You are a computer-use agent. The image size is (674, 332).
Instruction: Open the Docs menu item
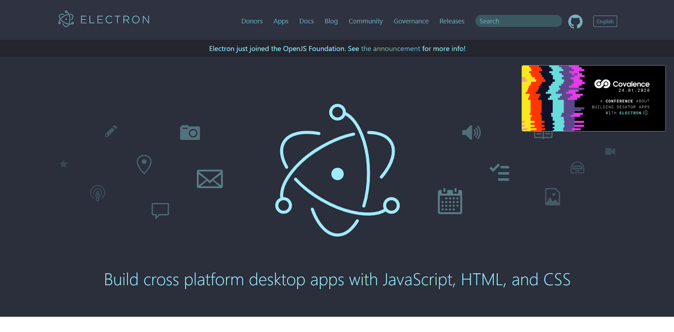point(306,21)
